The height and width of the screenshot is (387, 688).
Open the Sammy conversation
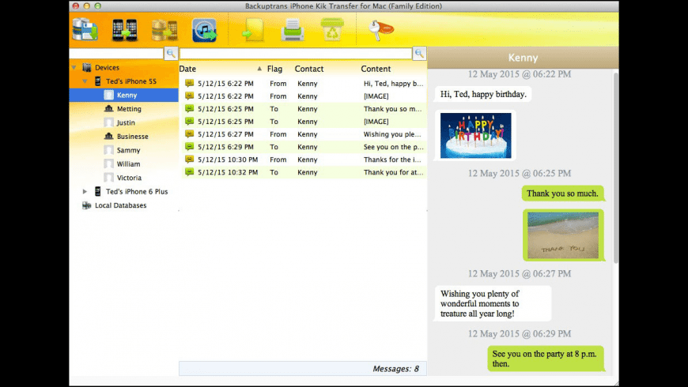[x=129, y=150]
